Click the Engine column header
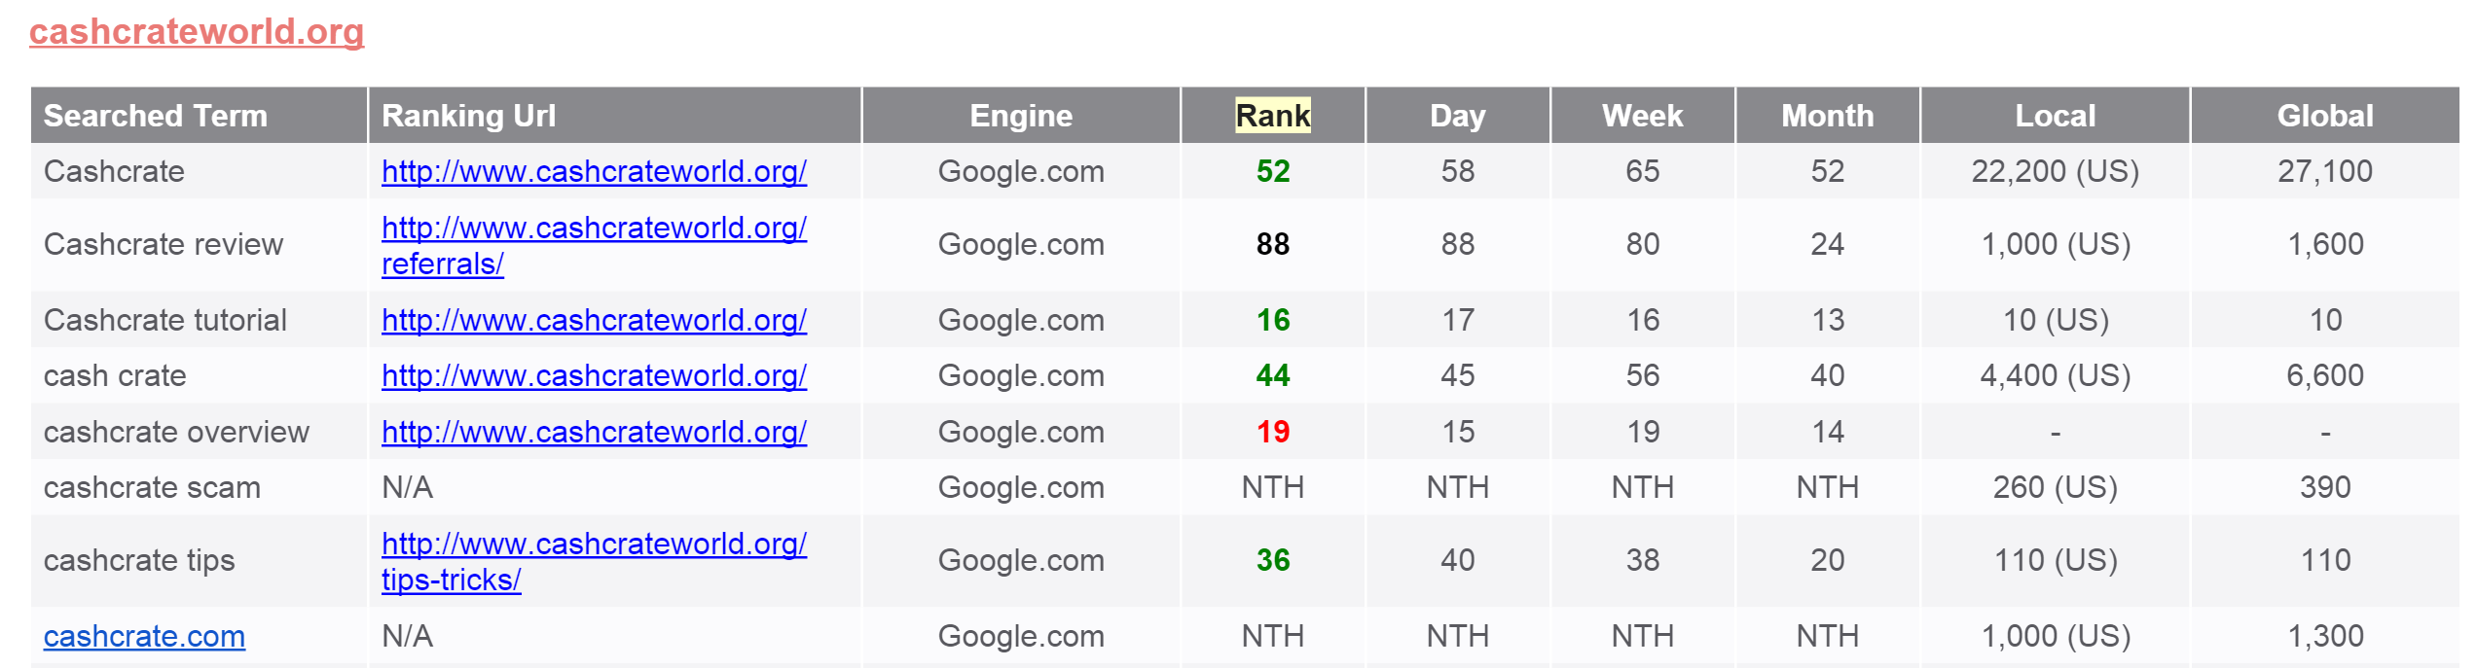Image resolution: width=2477 pixels, height=668 pixels. coord(1020,116)
